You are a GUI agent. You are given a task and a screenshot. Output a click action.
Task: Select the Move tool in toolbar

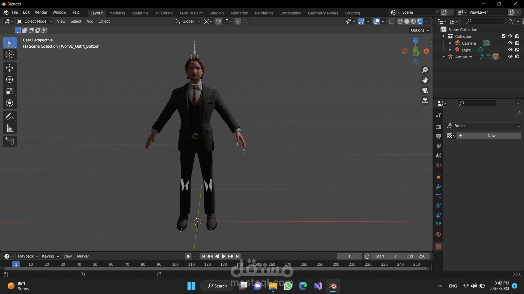coord(10,68)
